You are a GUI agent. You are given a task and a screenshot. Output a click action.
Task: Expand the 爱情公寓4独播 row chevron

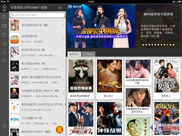pos(63,80)
